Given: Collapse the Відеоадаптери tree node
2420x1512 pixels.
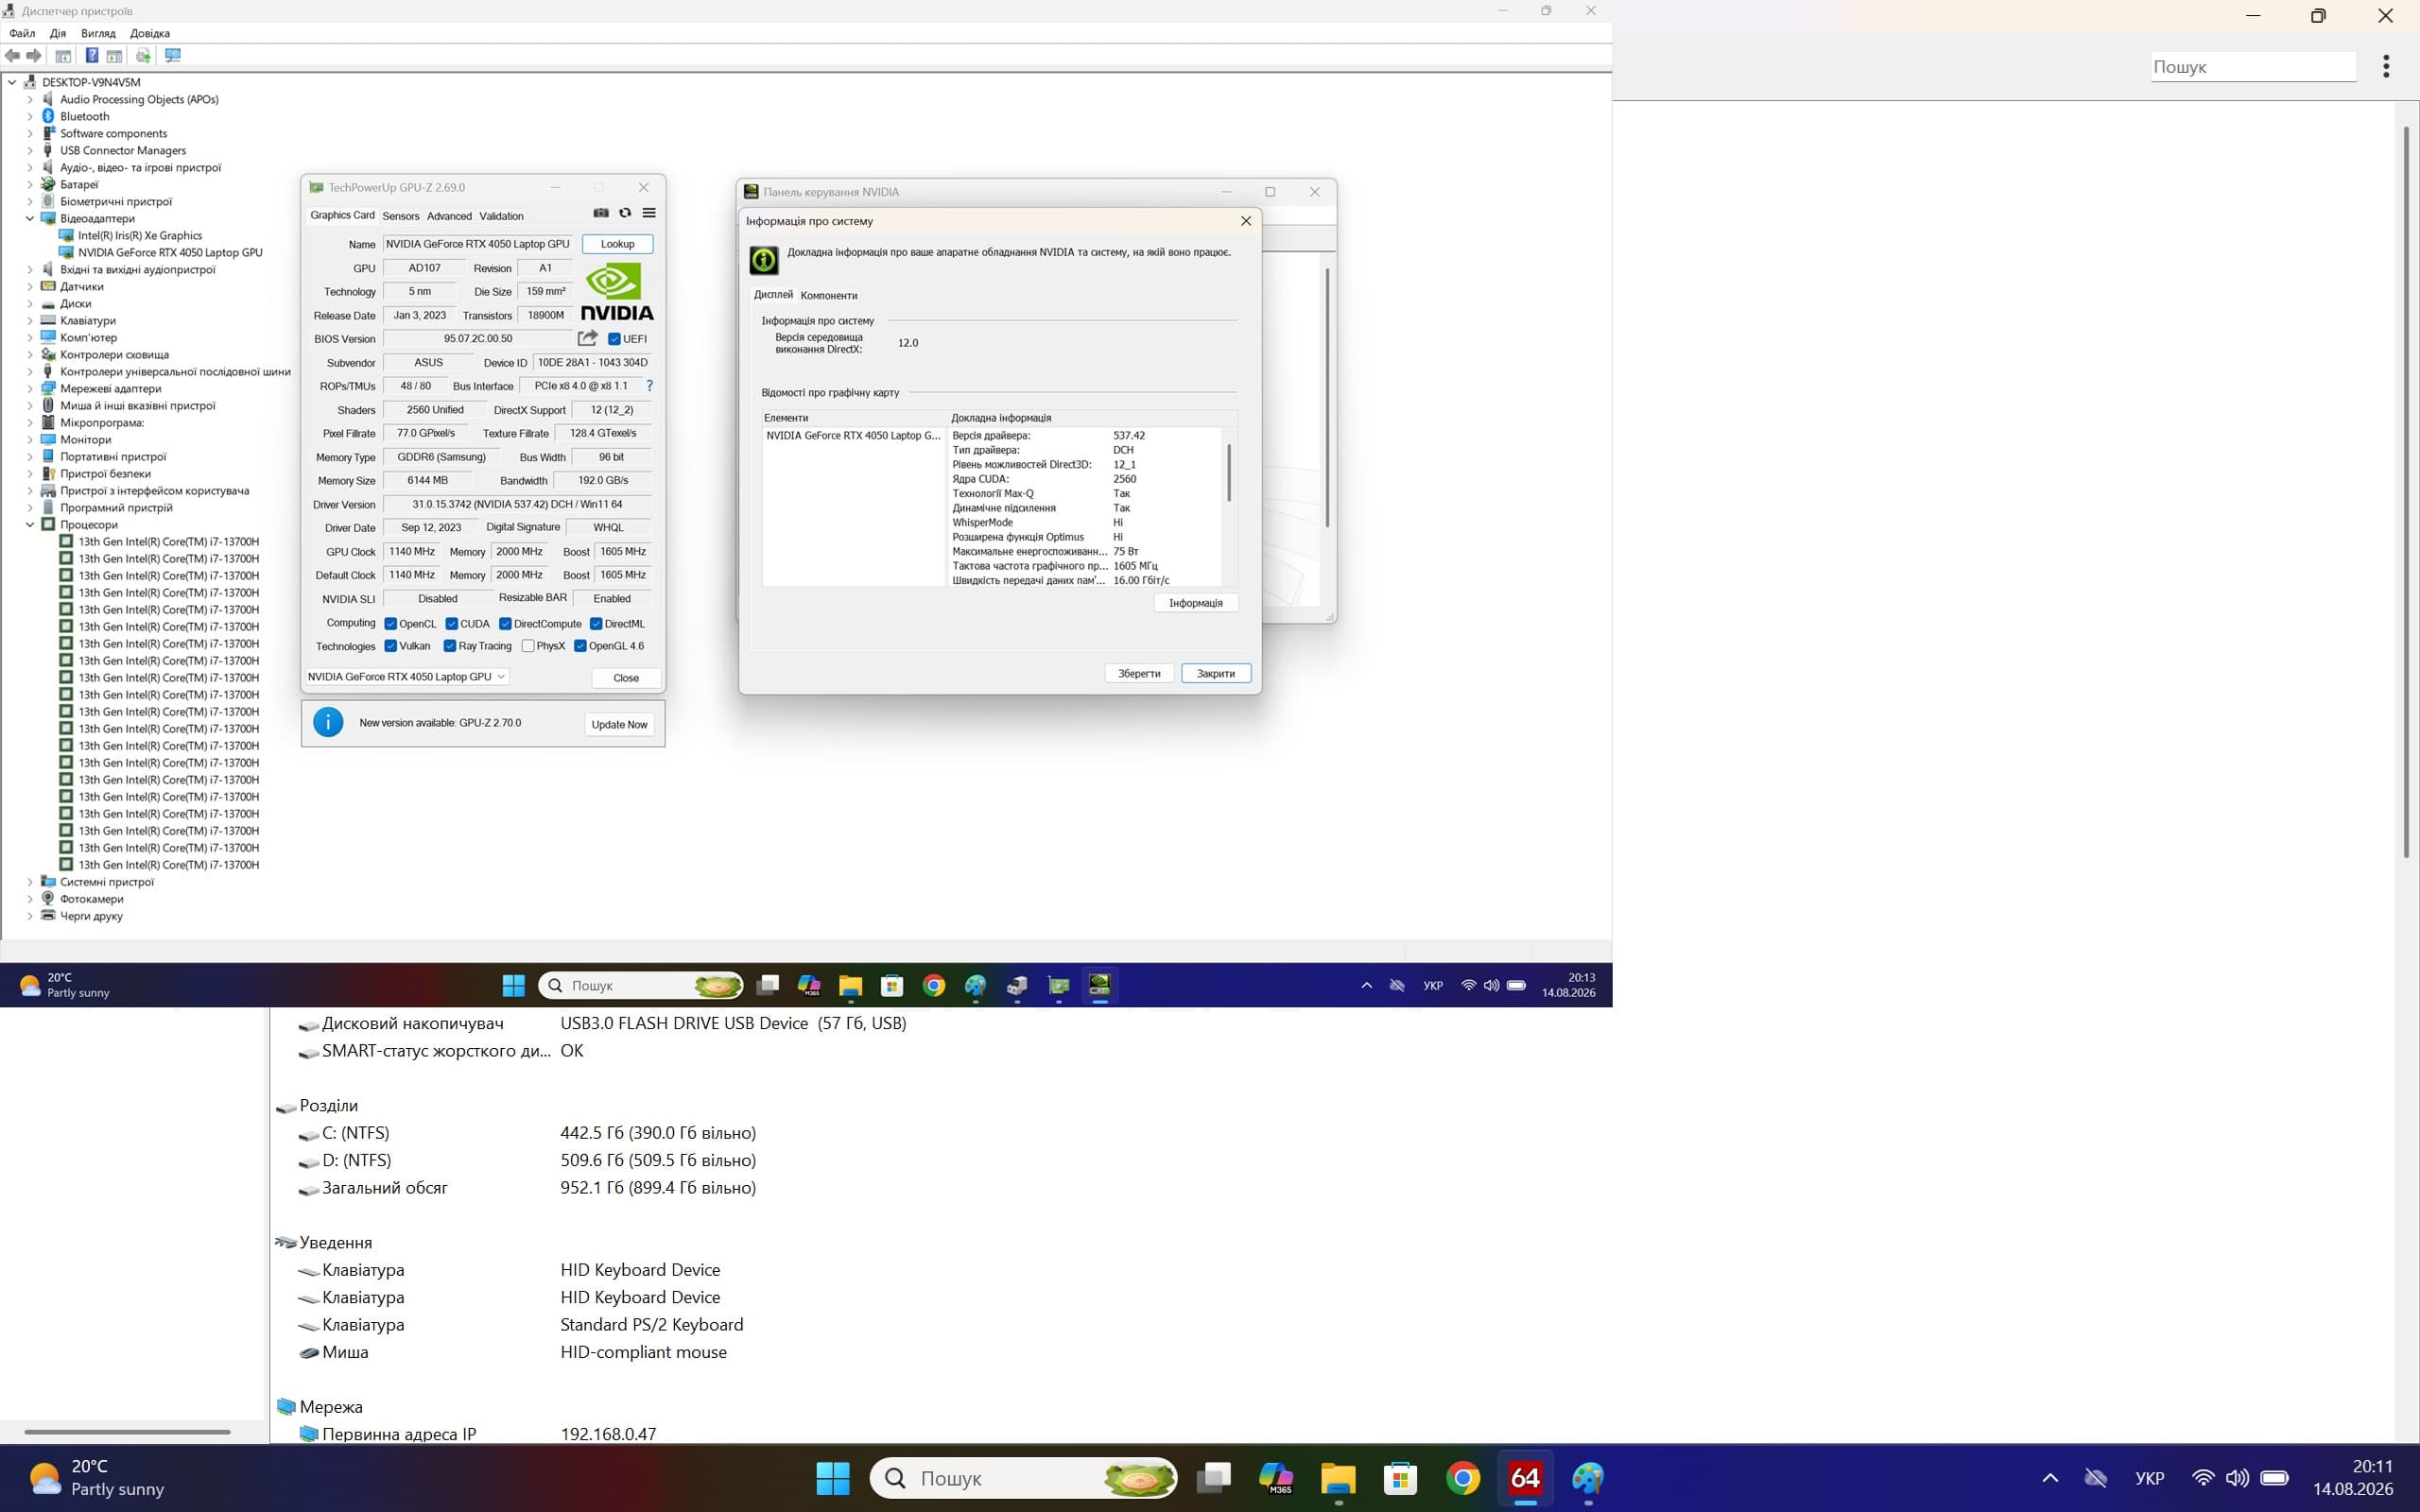Looking at the screenshot, I should 29,219.
